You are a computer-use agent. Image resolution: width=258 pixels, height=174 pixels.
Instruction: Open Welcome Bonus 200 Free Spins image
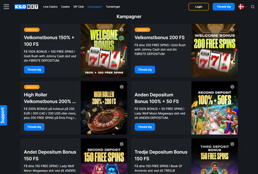(x=215, y=51)
